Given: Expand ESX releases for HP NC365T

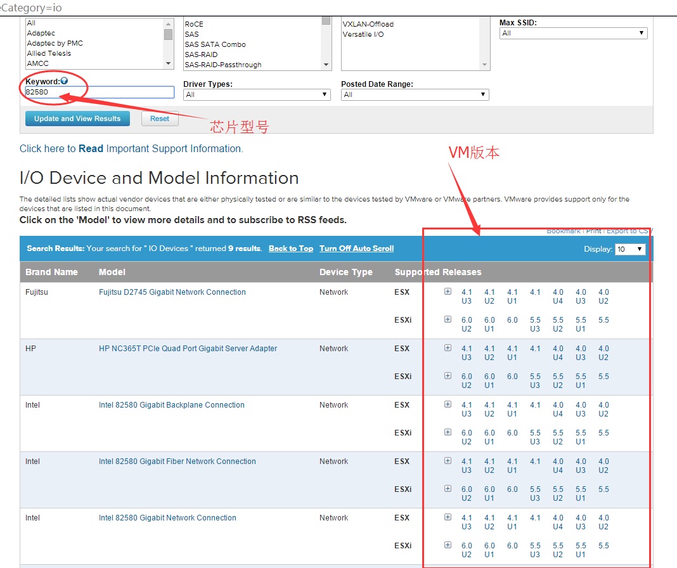Looking at the screenshot, I should coord(448,348).
